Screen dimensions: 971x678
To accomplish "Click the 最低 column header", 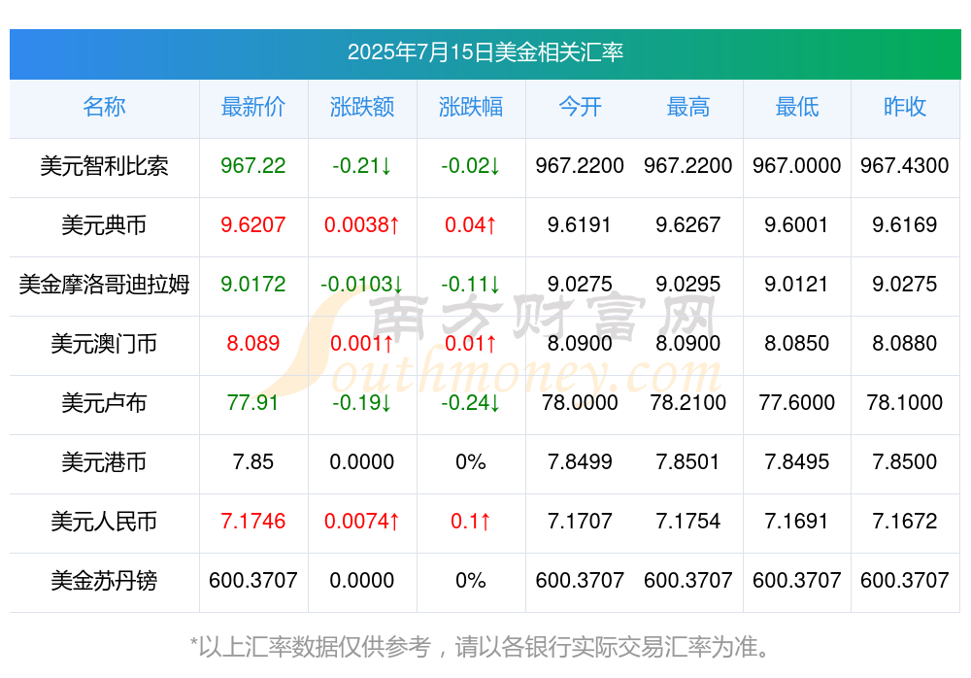I will pos(797,107).
